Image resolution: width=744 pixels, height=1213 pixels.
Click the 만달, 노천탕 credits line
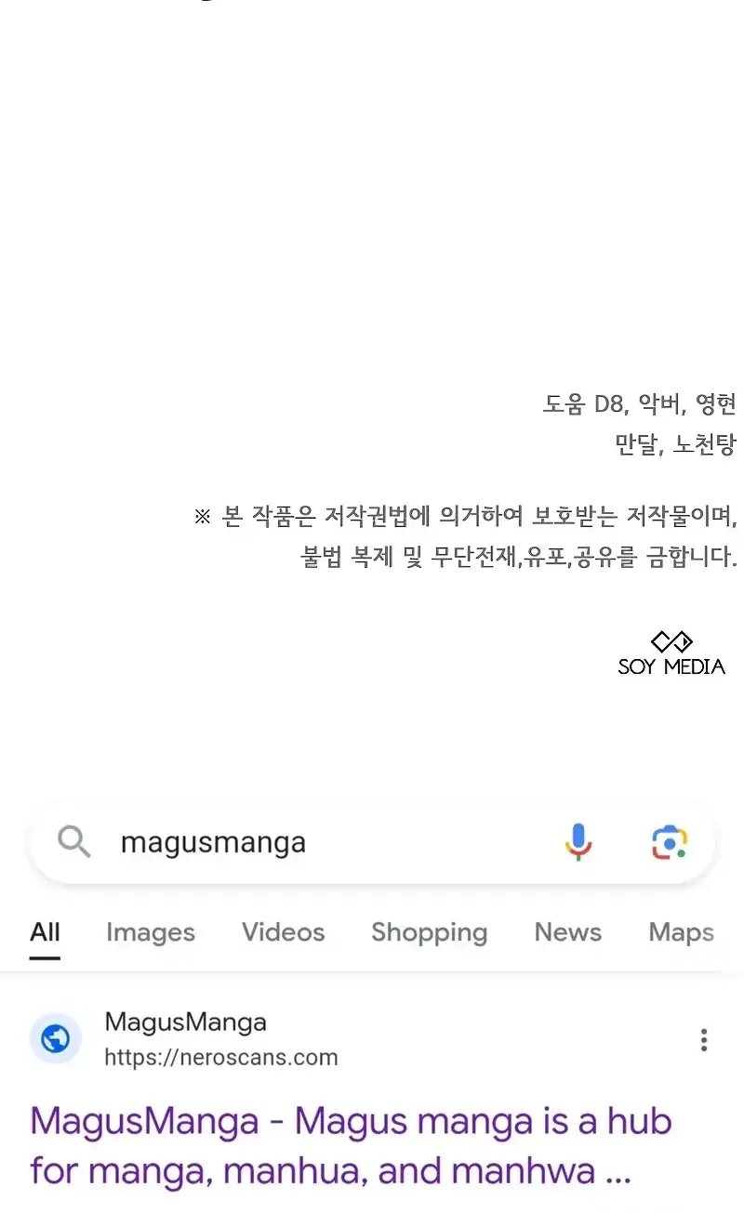675,444
